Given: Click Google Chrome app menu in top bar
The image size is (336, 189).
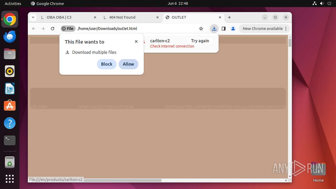Looking at the screenshot, I should pyautogui.click(x=47, y=3).
